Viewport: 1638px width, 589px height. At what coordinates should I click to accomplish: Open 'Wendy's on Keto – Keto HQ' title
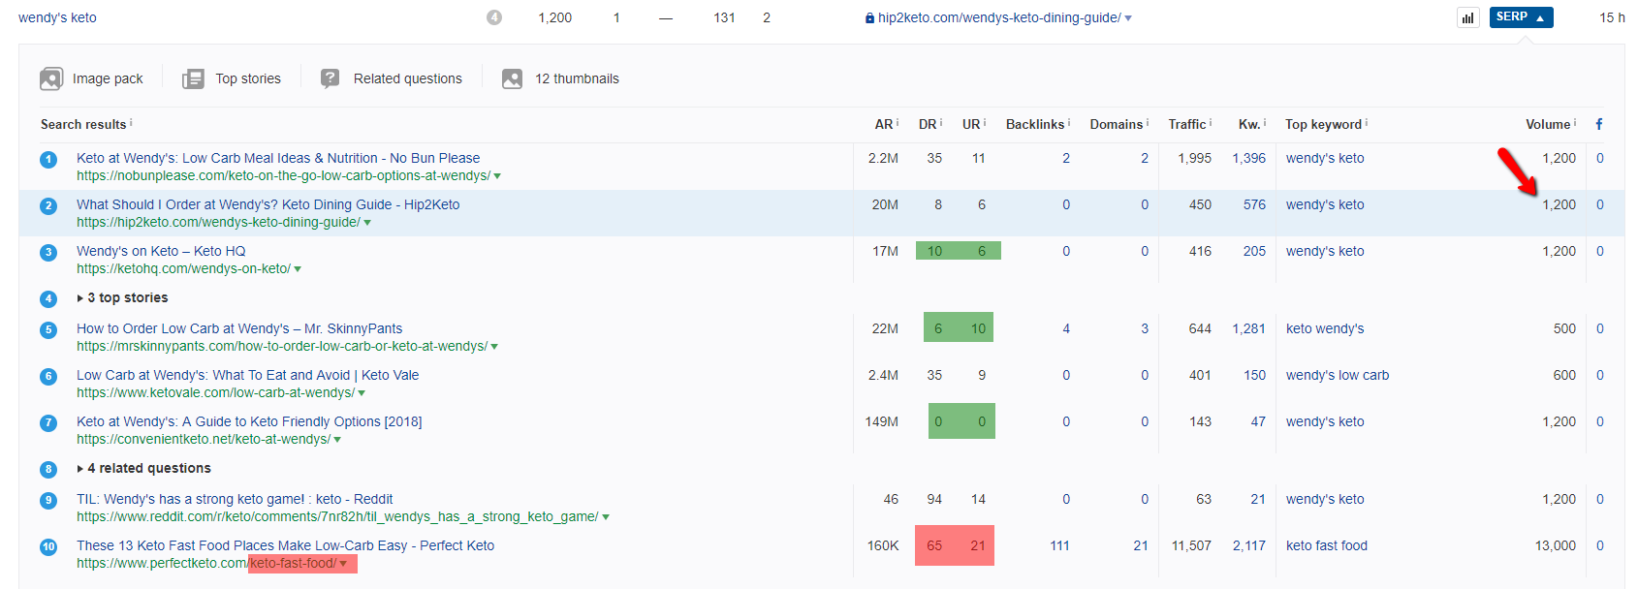[161, 251]
